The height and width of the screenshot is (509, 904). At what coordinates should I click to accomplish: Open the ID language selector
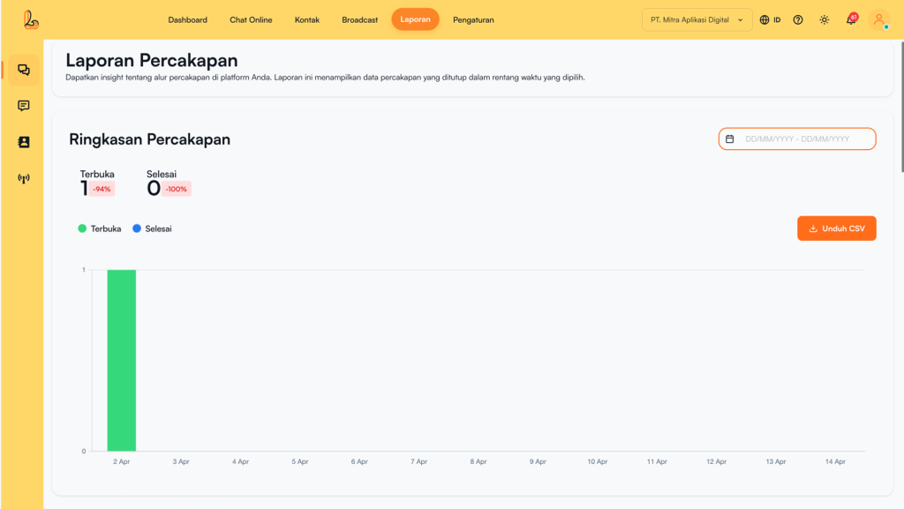pyautogui.click(x=770, y=19)
